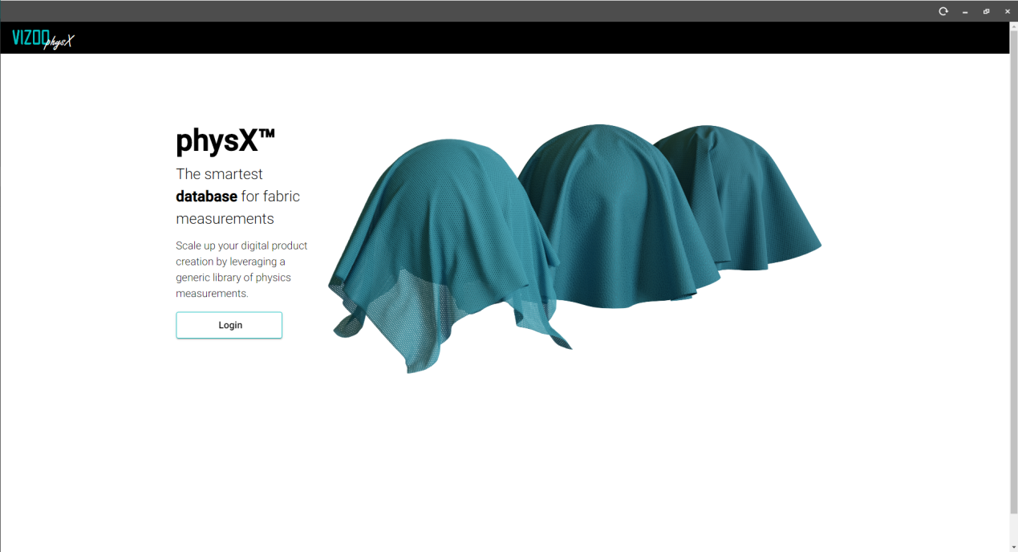The width and height of the screenshot is (1018, 552).
Task: Click the scrollbar up arrow
Action: [x=1014, y=26]
